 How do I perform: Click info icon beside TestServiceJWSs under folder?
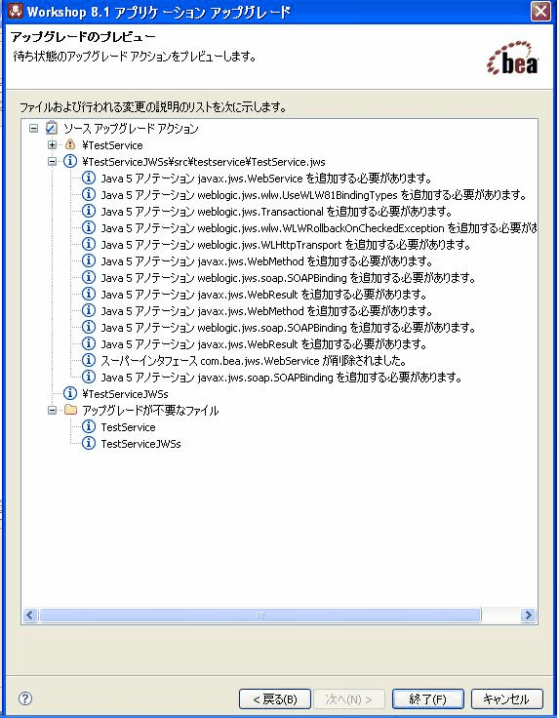point(89,443)
